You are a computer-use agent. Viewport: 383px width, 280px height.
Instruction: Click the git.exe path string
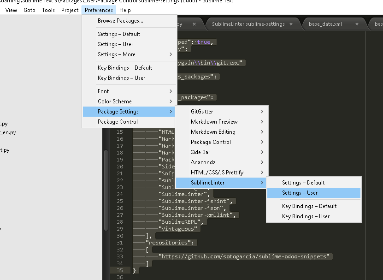pyautogui.click(x=210, y=63)
